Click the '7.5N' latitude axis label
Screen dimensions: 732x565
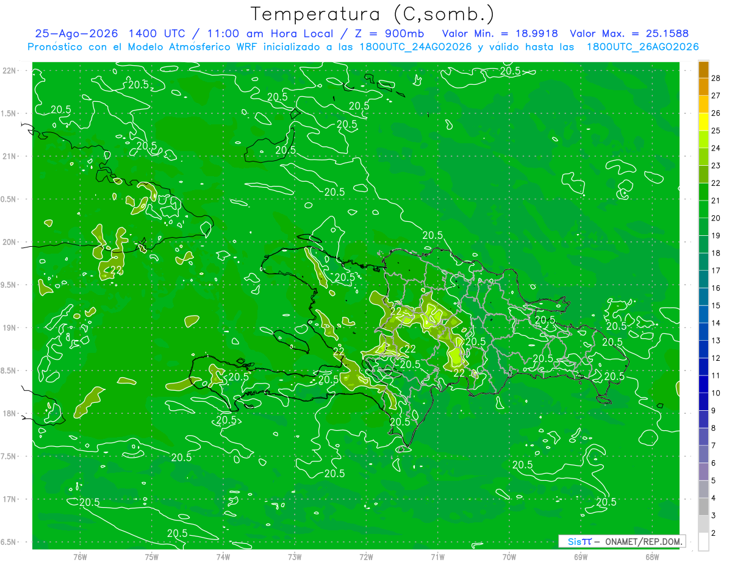point(8,457)
